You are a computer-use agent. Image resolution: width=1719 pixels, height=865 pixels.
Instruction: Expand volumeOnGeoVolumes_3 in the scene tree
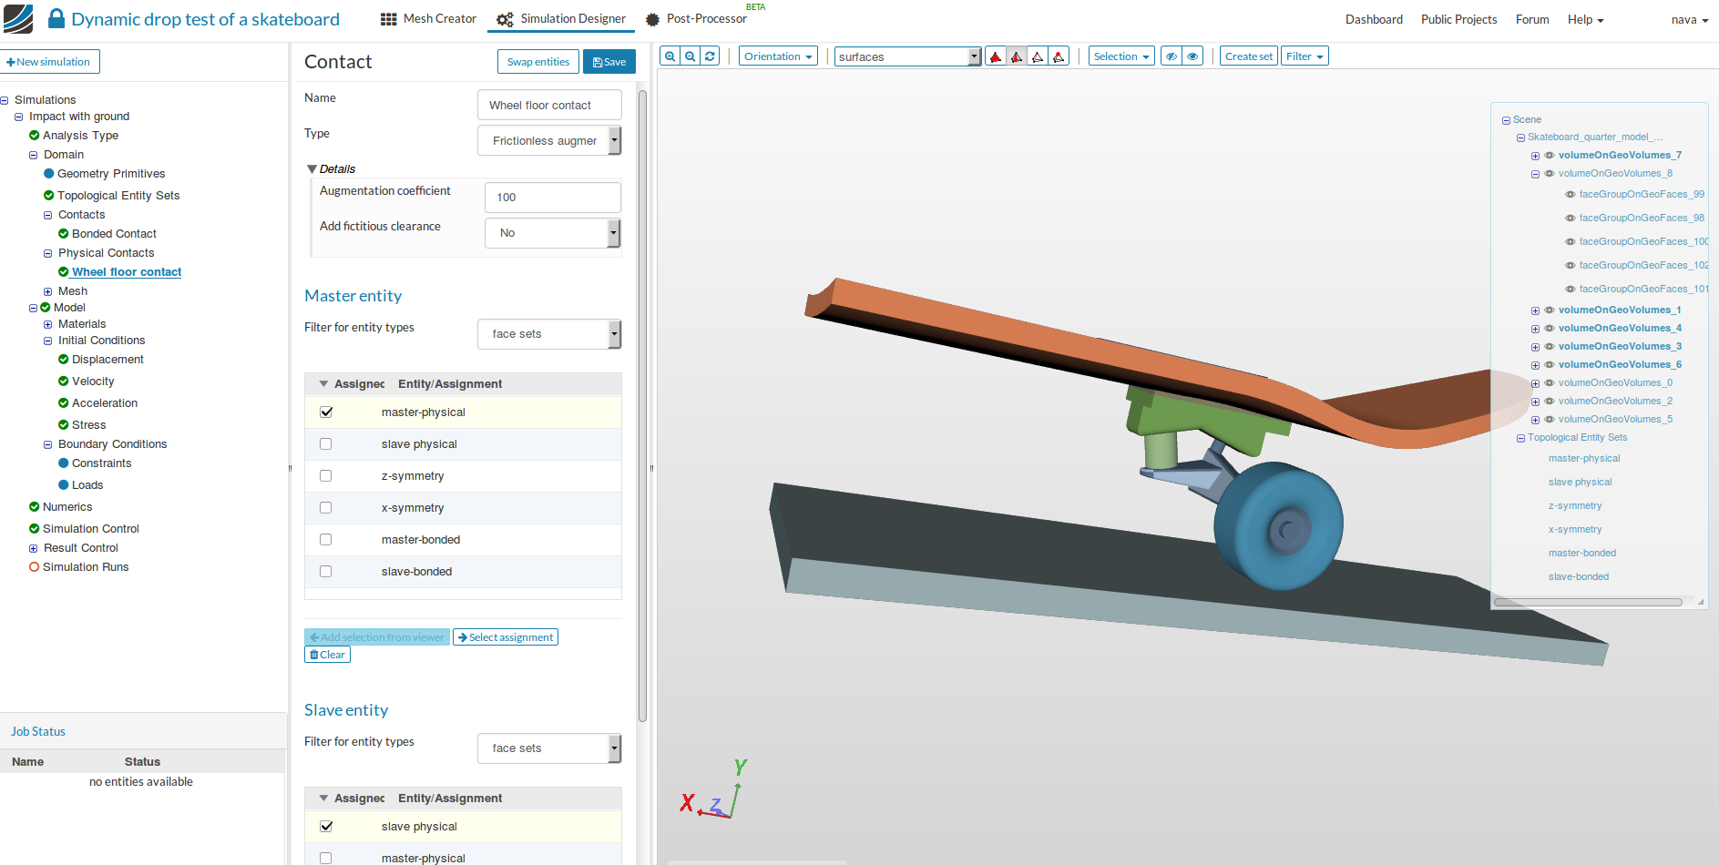pyautogui.click(x=1535, y=347)
